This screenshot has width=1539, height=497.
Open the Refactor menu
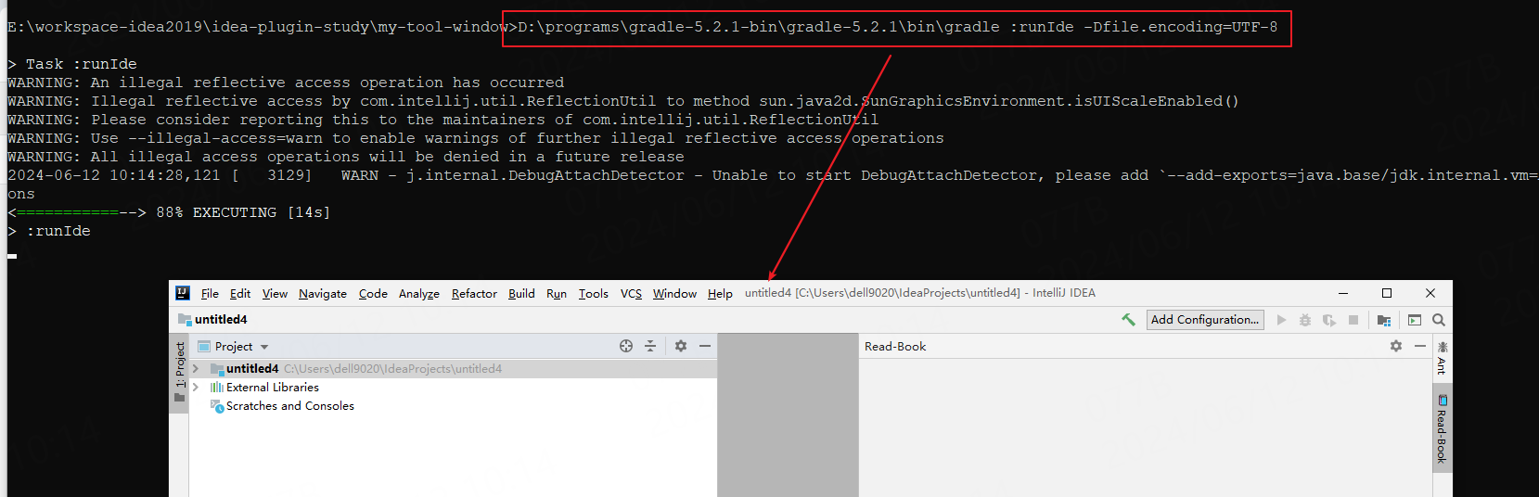(474, 294)
